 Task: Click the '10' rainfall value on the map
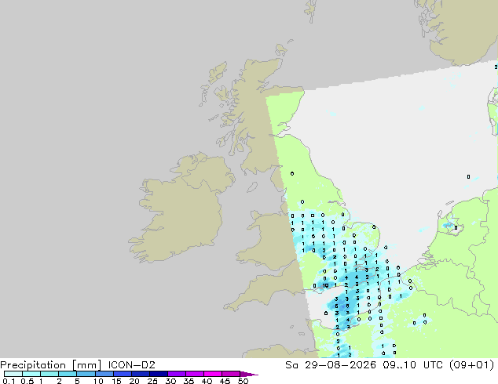pos(325,285)
